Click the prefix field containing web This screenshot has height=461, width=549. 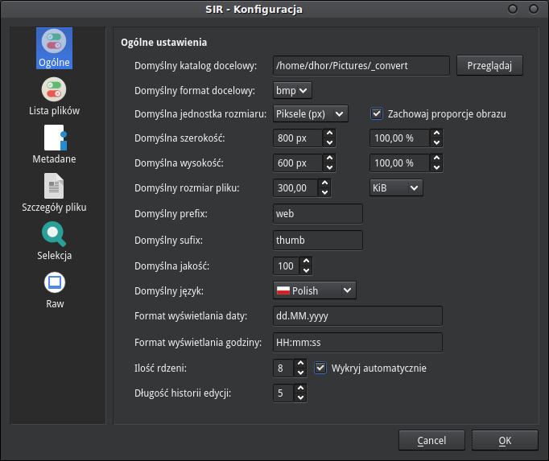pos(318,213)
